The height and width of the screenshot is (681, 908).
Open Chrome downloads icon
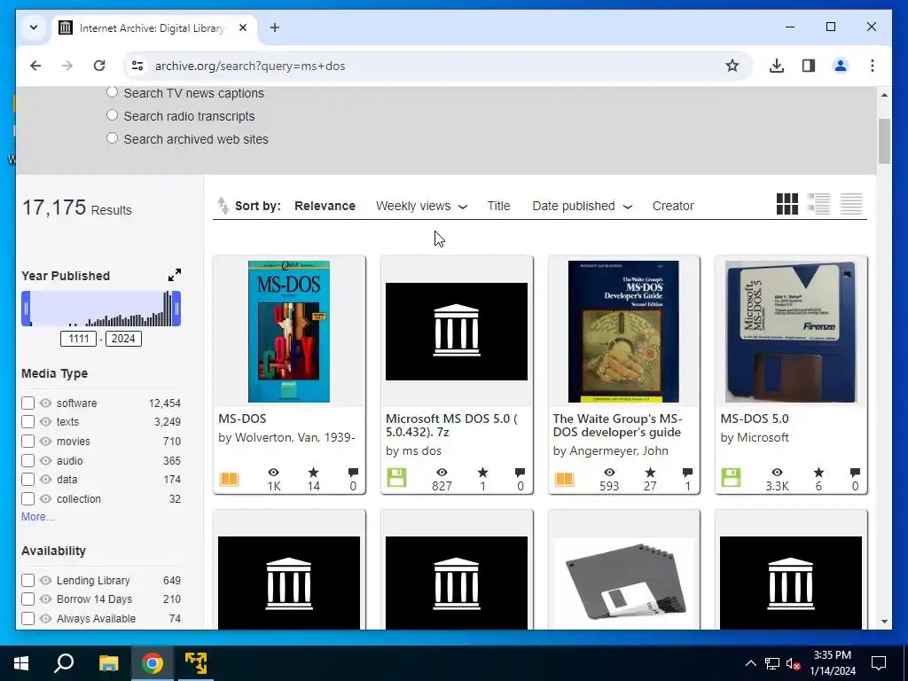tap(777, 66)
